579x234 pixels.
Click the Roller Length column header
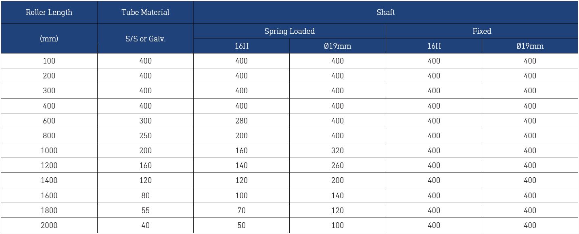(49, 12)
